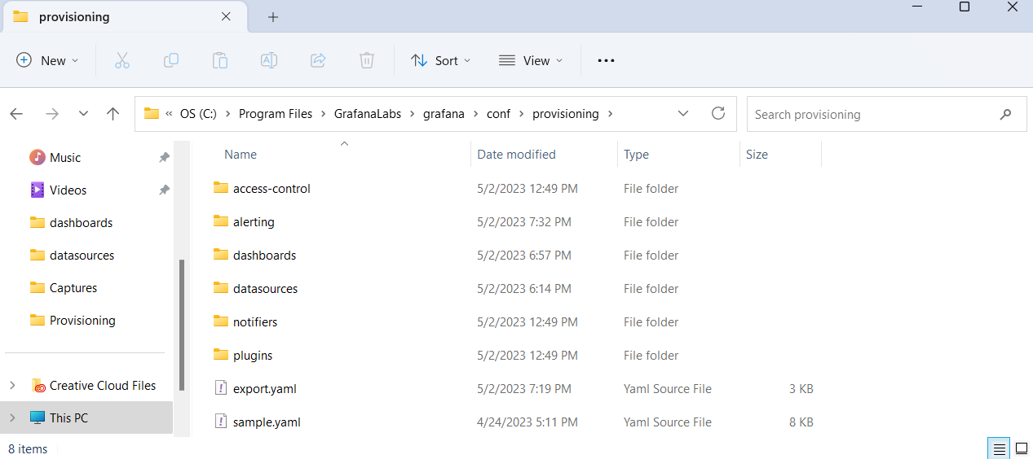Click the Delete trash icon
This screenshot has width=1033, height=459.
tap(367, 60)
